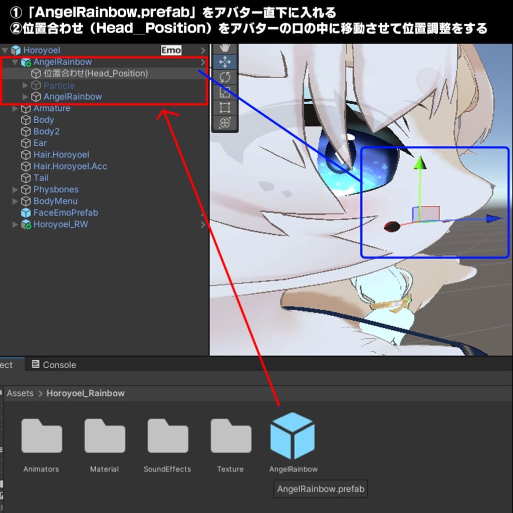Select the Scale tool
This screenshot has height=513, width=513.
[225, 93]
